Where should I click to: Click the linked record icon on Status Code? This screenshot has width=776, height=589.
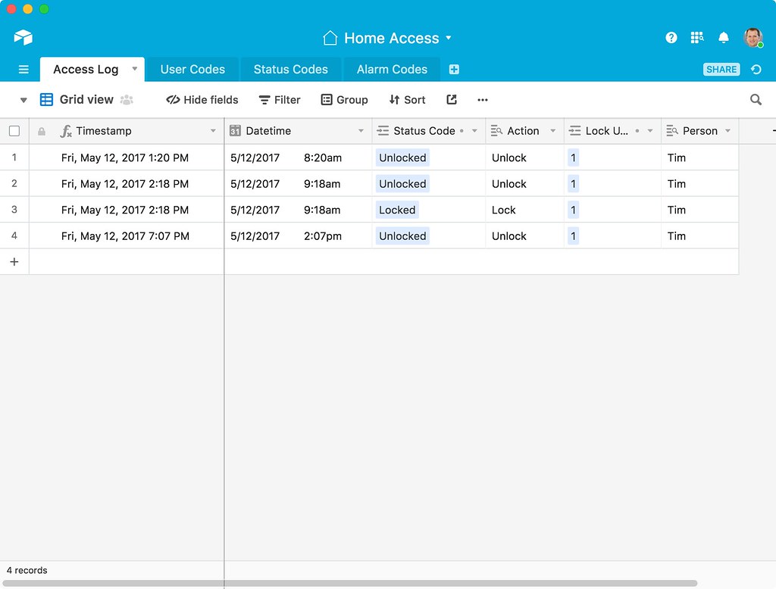383,130
